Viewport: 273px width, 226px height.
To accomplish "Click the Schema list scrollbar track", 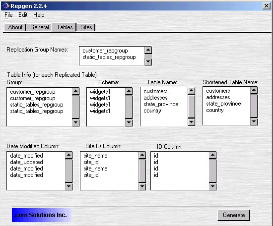I will point(129,107).
